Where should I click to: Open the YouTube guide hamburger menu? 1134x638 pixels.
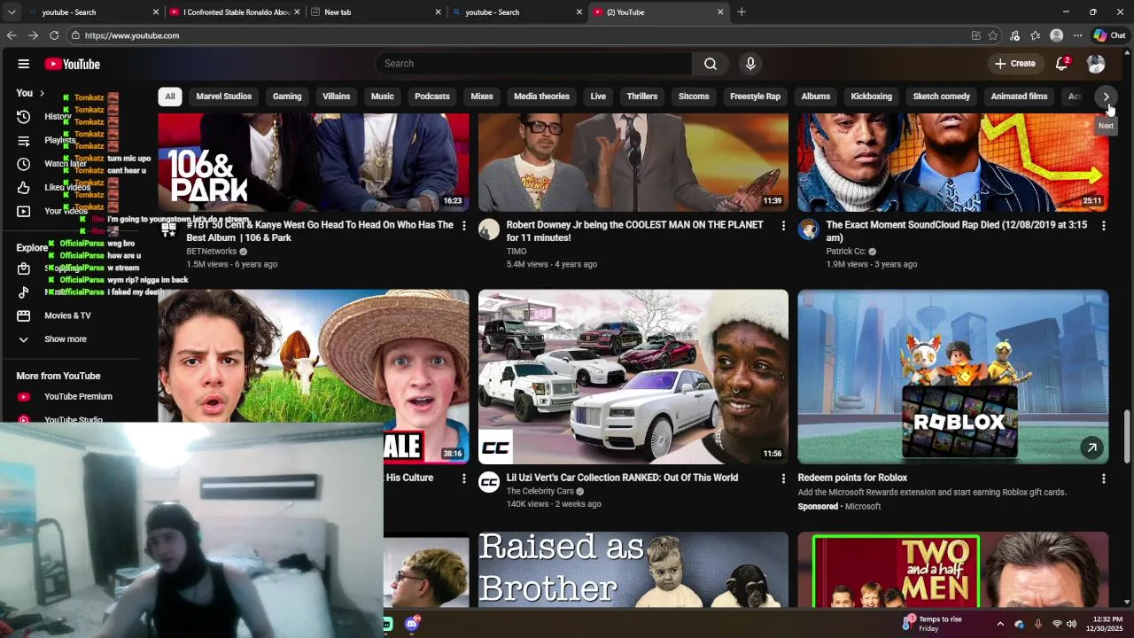tap(24, 64)
